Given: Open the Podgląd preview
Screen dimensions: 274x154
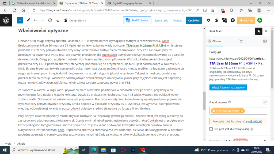Looking at the screenshot, I should point(177,20).
